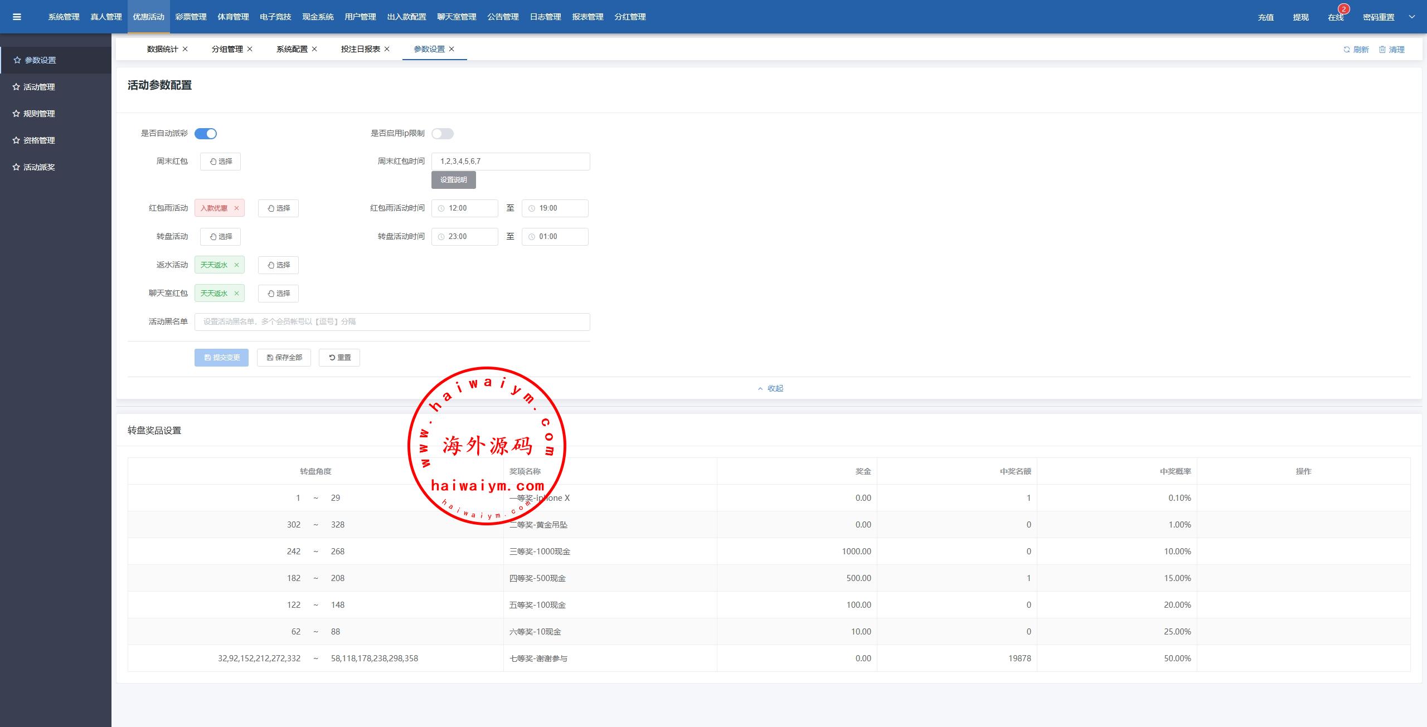Screen dimensions: 1427x727
Task: Click the 设置说明 button
Action: (453, 180)
